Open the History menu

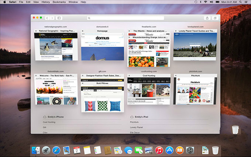point(46,2)
